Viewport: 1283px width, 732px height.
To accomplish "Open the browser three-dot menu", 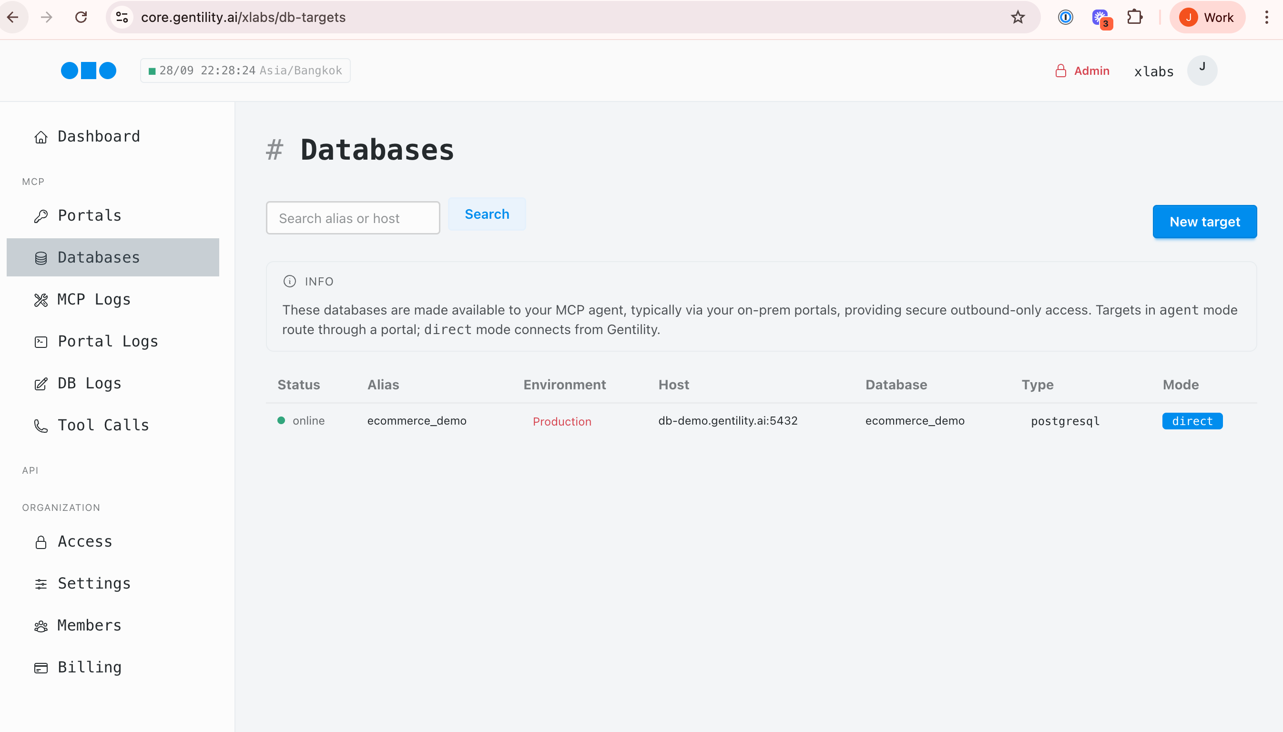I will pos(1266,17).
